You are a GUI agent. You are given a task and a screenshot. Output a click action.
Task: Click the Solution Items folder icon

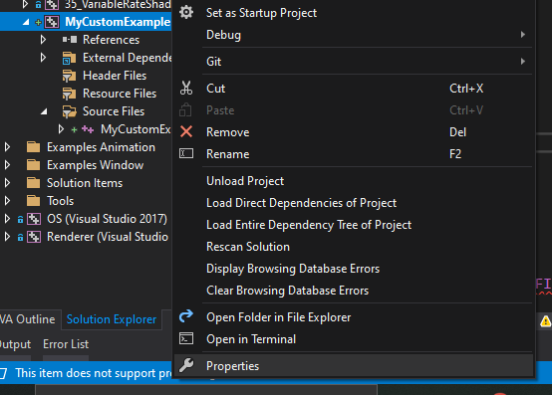tap(33, 183)
